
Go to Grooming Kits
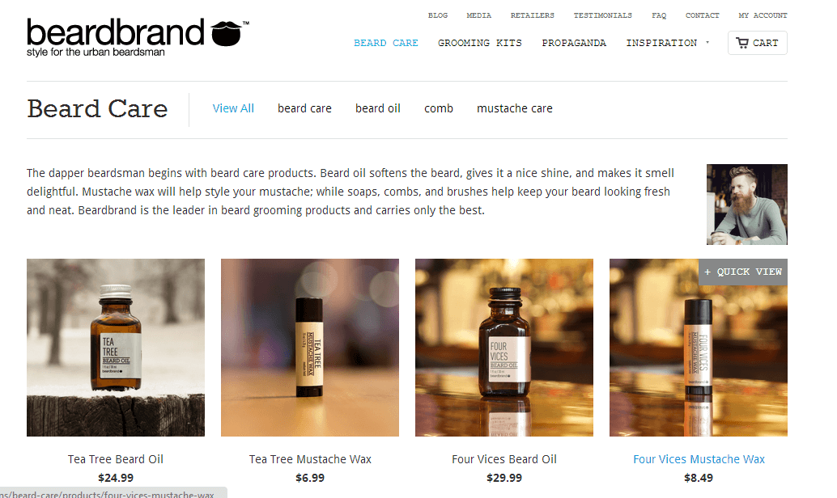tap(480, 43)
